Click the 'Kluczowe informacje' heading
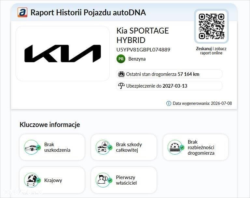The image size is (250, 198). pyautogui.click(x=50, y=125)
